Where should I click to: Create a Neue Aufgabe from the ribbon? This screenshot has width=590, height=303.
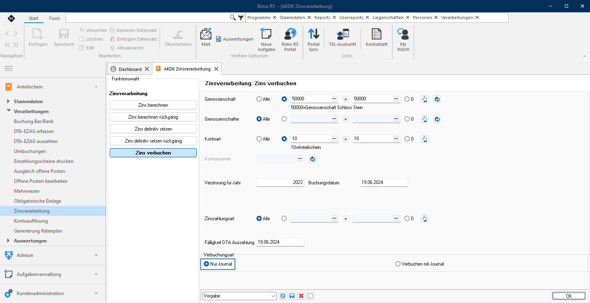(266, 40)
